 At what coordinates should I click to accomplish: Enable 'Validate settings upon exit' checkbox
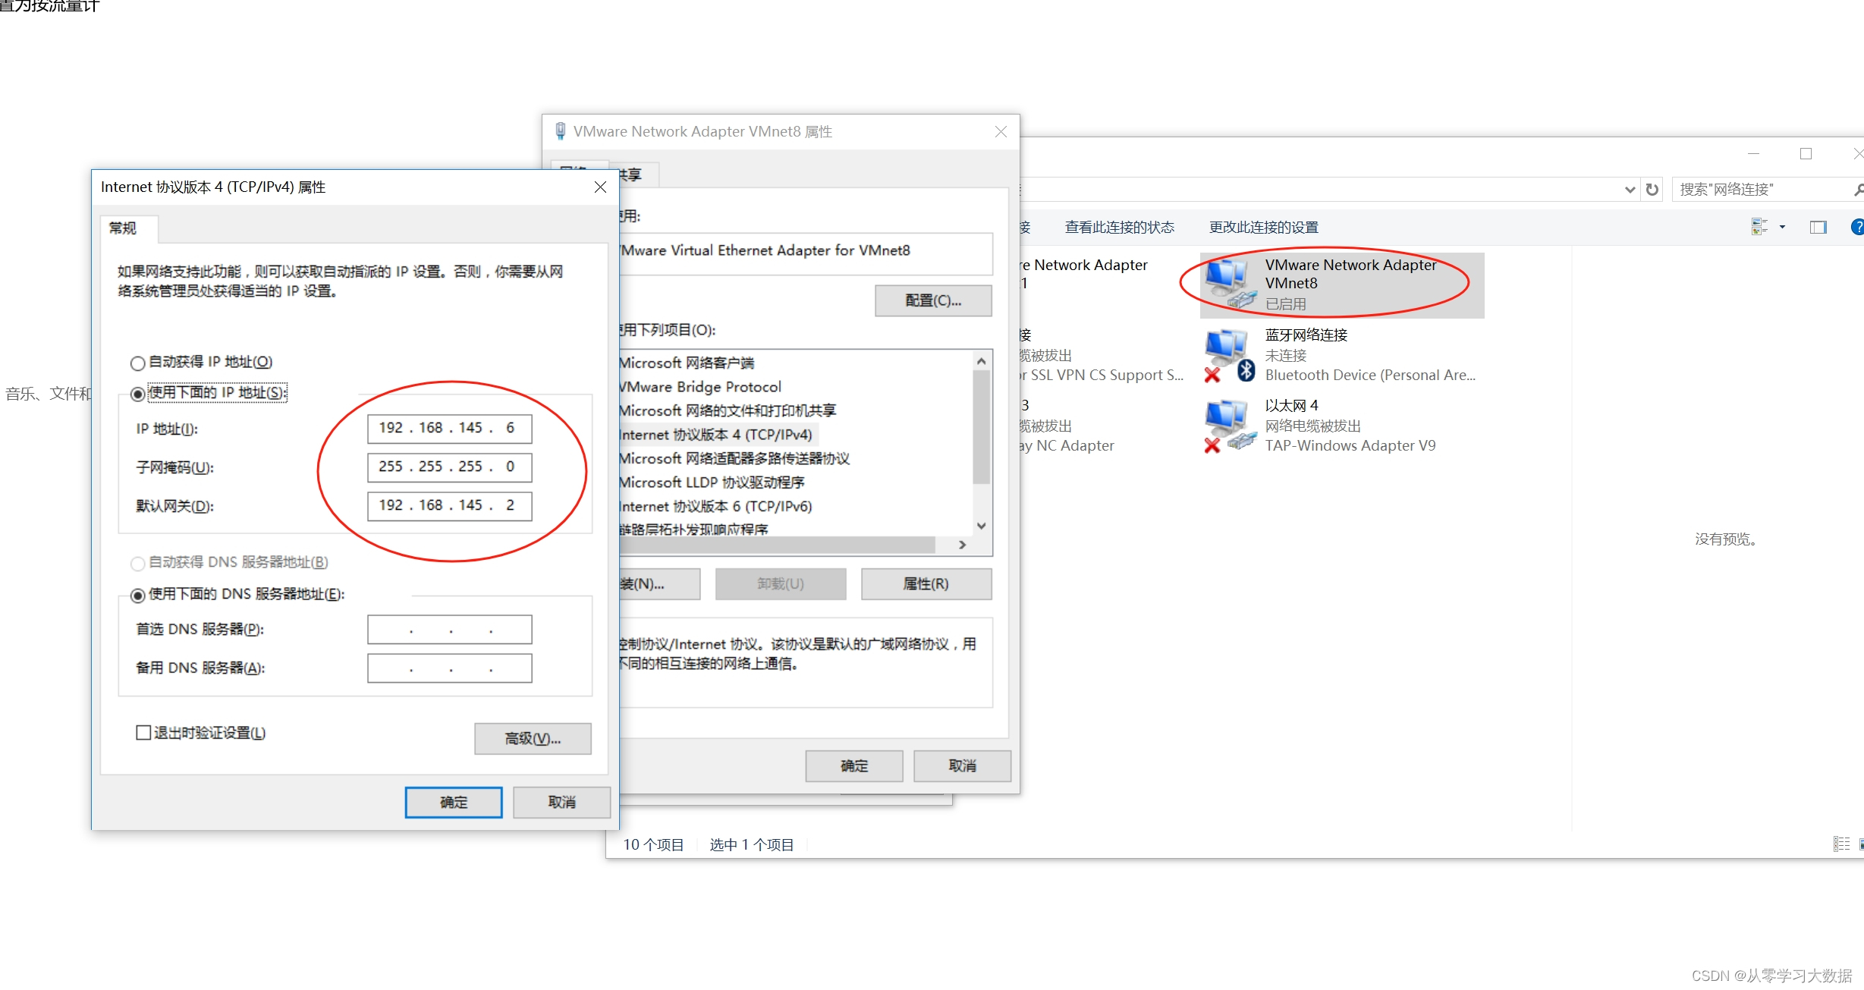pos(143,733)
